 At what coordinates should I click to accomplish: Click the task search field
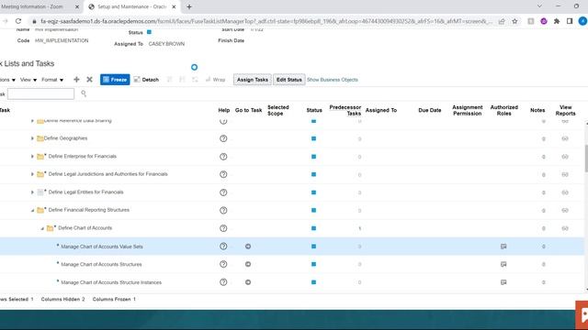[x=40, y=93]
